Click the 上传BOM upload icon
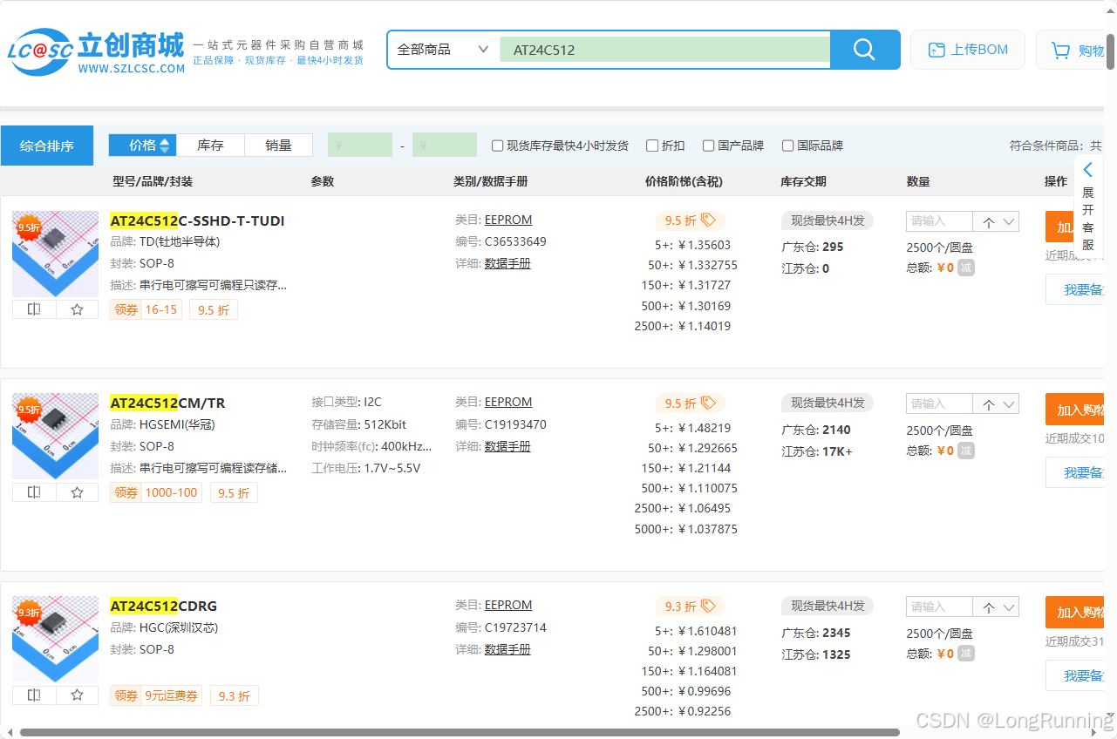 [937, 50]
